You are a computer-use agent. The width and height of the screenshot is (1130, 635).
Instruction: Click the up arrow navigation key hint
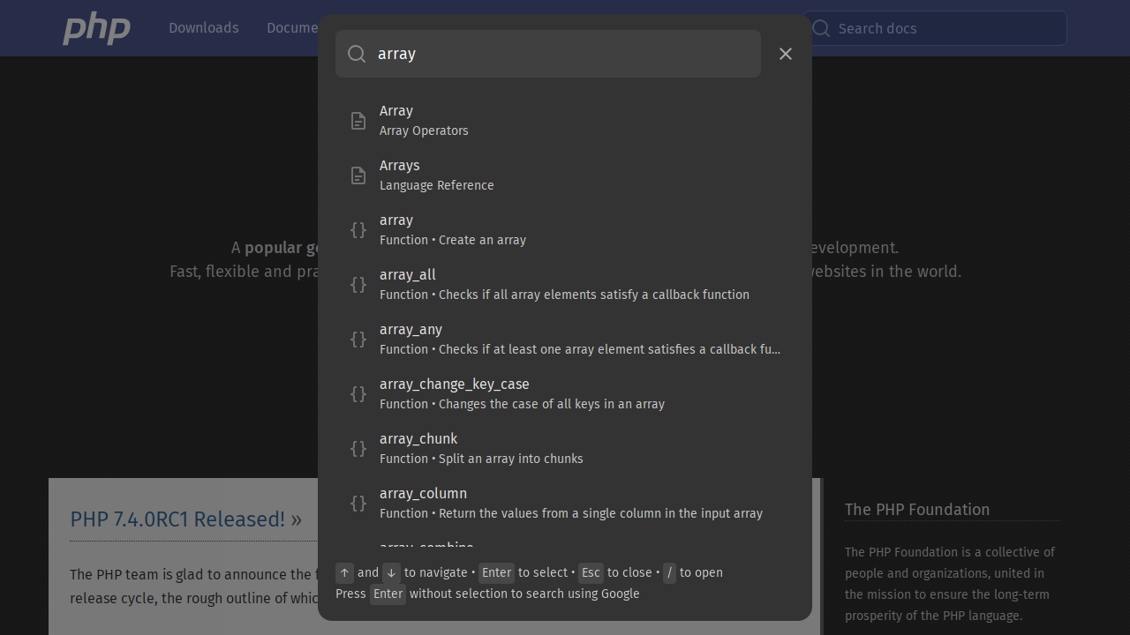point(344,572)
